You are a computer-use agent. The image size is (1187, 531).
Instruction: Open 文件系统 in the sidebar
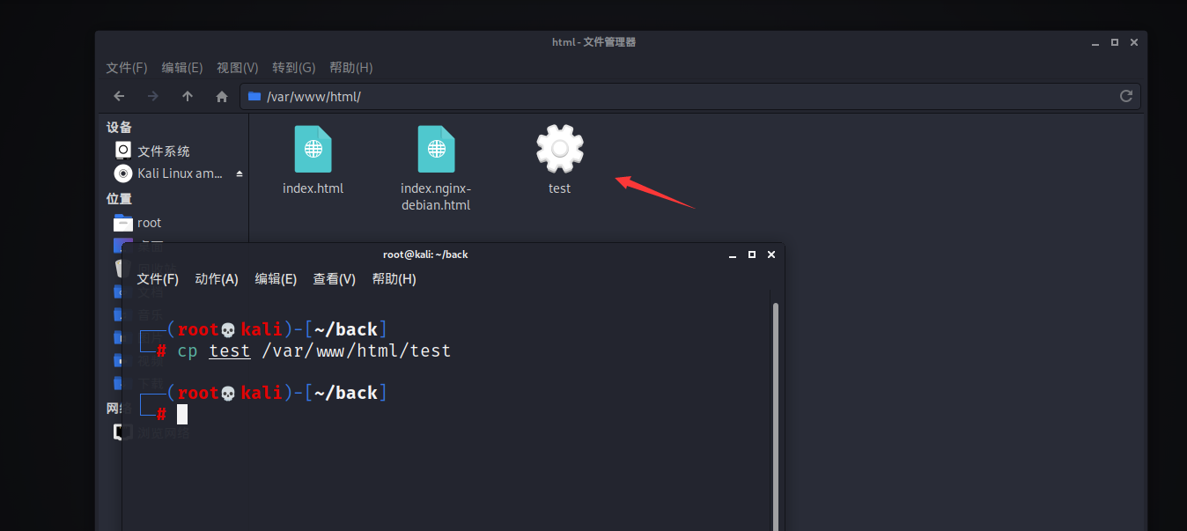pyautogui.click(x=163, y=151)
